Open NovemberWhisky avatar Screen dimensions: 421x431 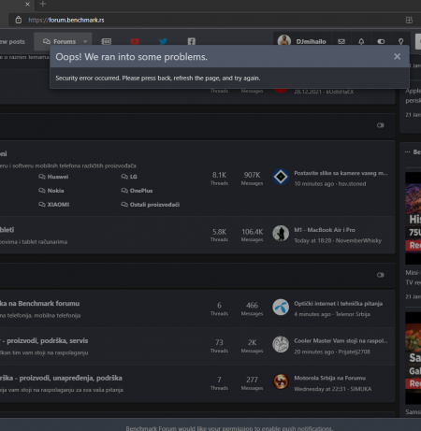281,234
